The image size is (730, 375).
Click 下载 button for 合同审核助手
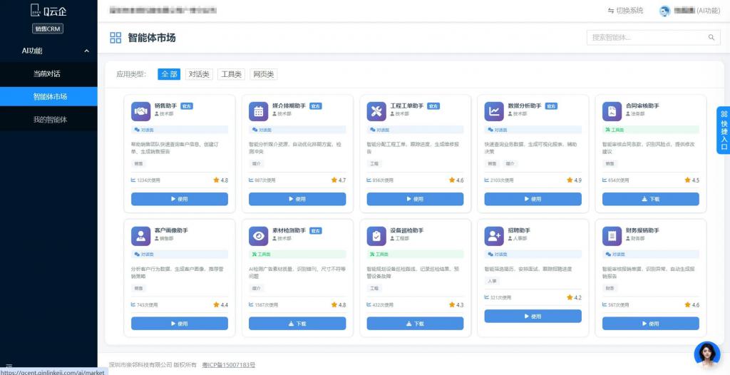(650, 199)
